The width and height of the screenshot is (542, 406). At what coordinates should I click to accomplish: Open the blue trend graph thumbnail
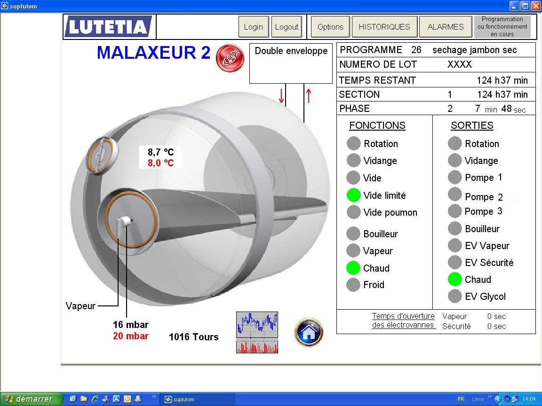[x=257, y=324]
